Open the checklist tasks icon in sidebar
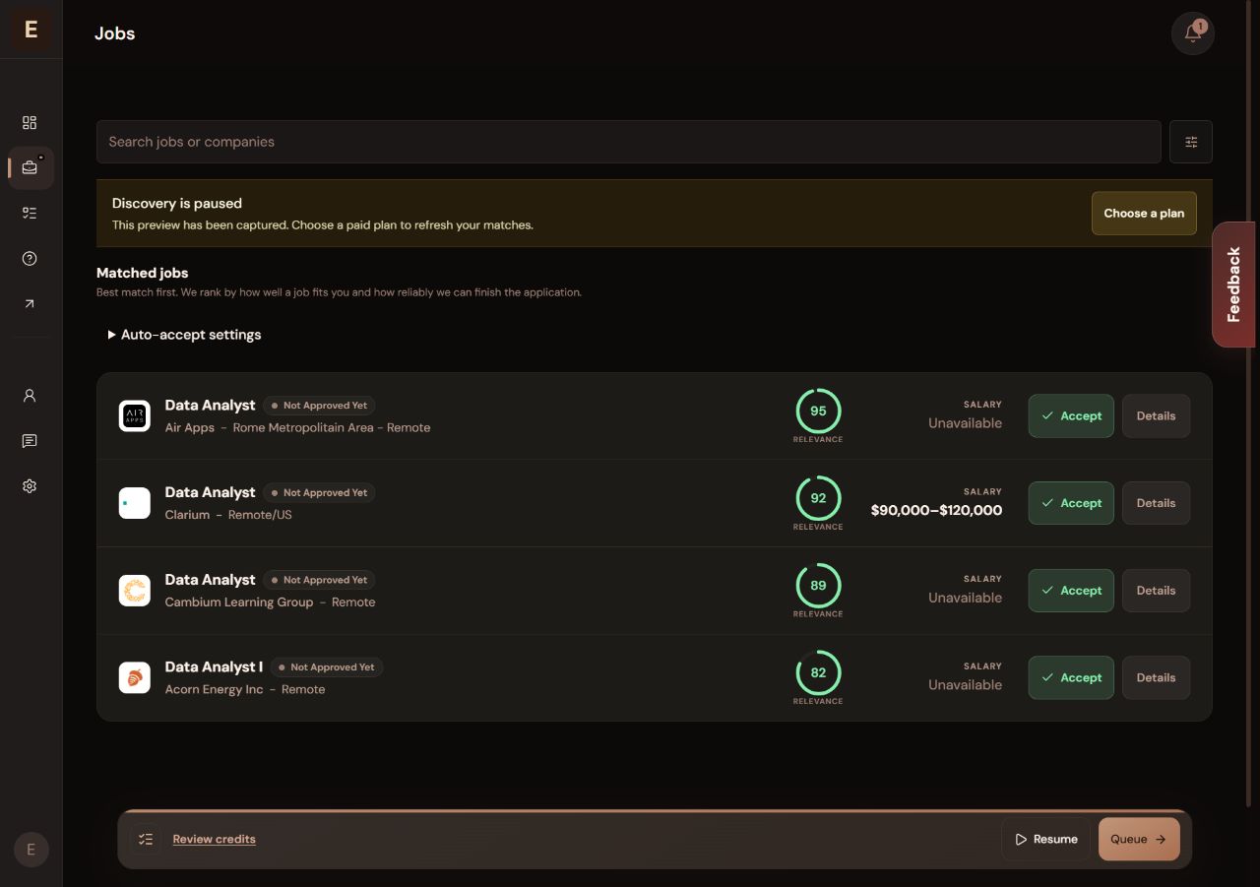This screenshot has width=1260, height=887. point(30,213)
